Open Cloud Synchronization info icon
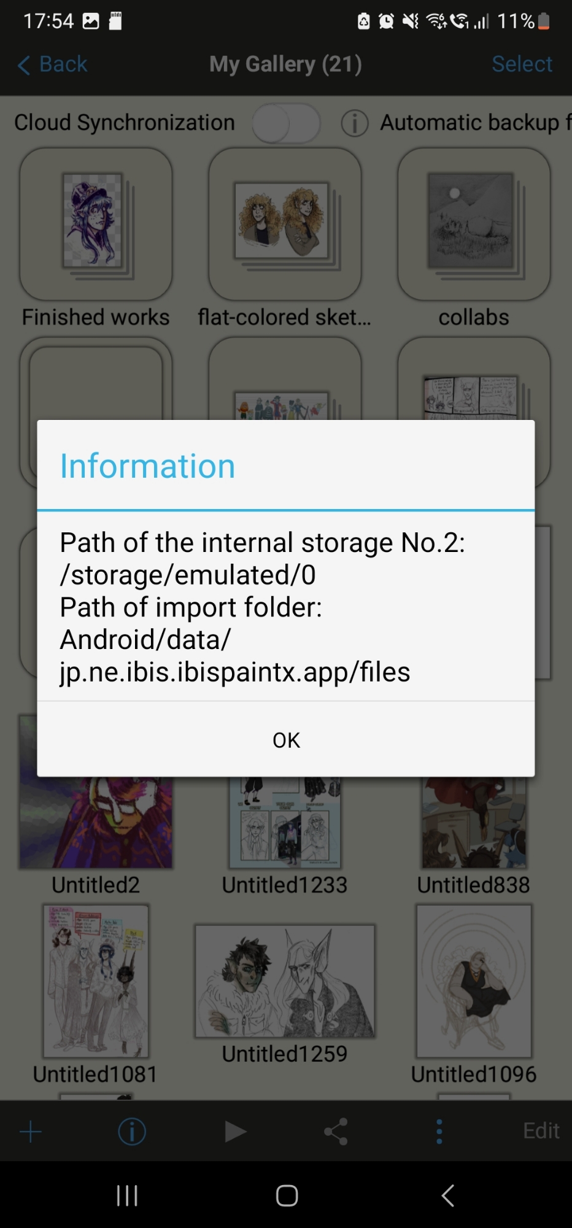The height and width of the screenshot is (1228, 572). [355, 123]
